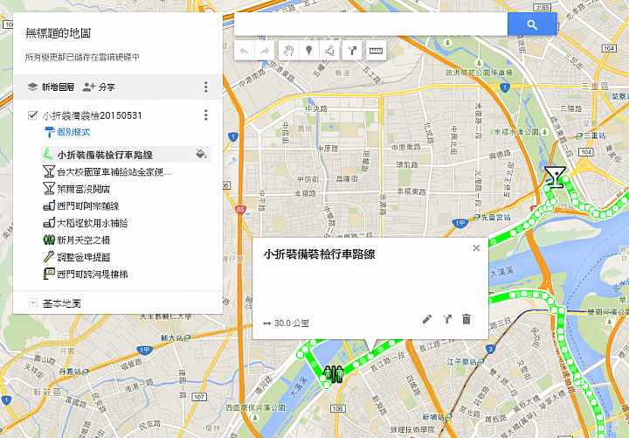Click the route line icon beside 小折裝備裝檢行車路線

[49, 155]
